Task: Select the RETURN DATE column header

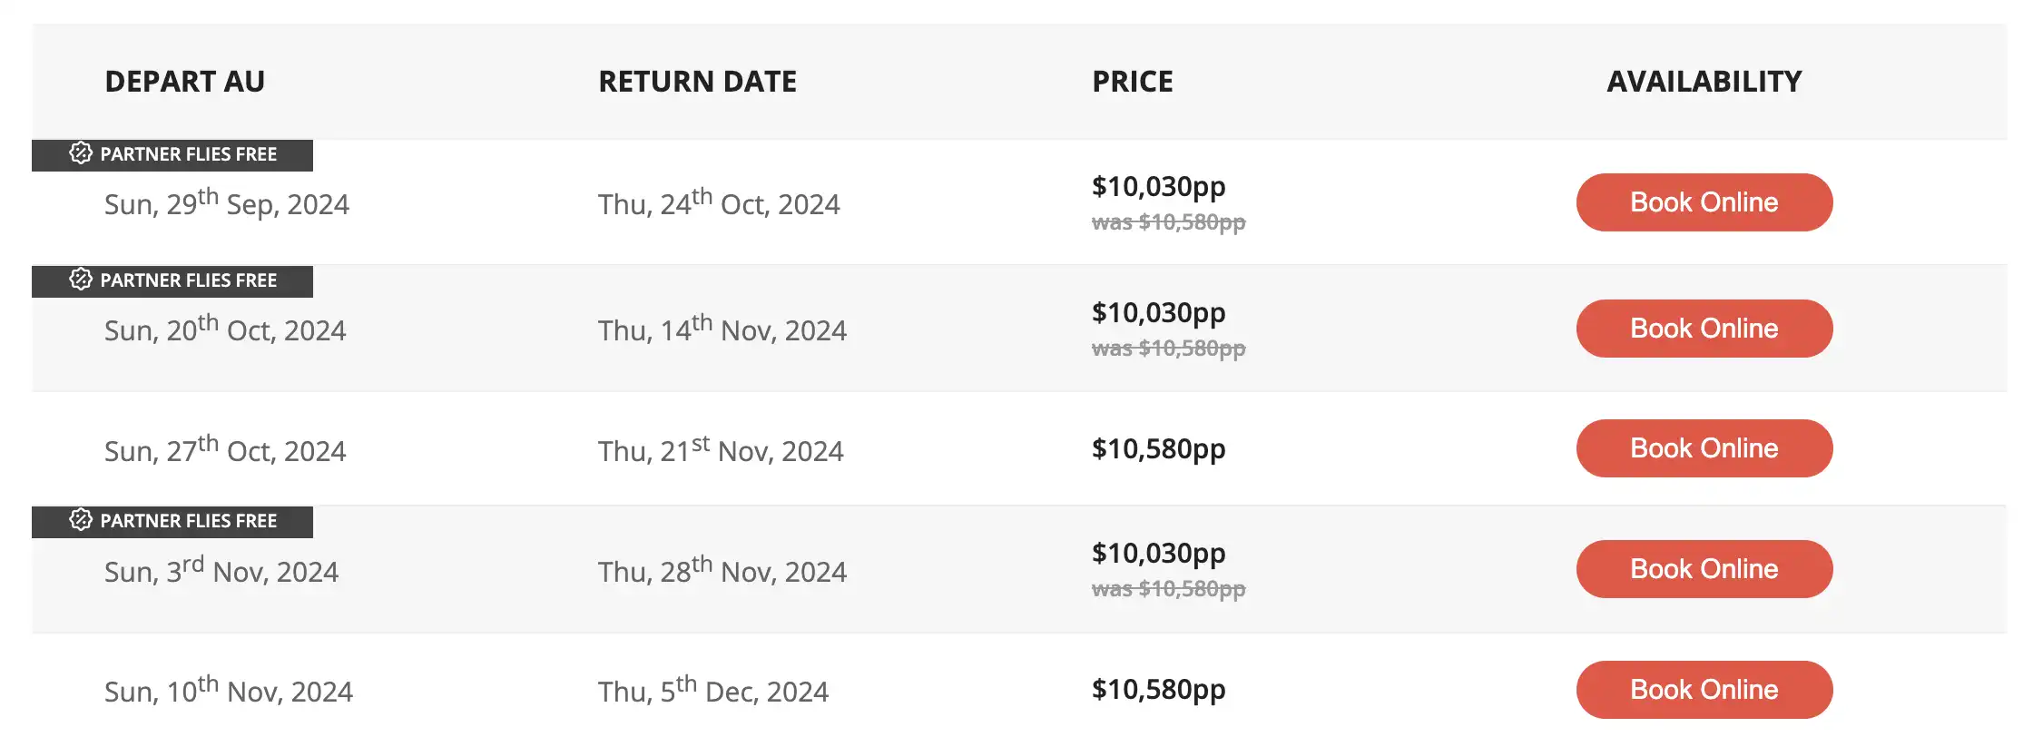Action: 697,82
